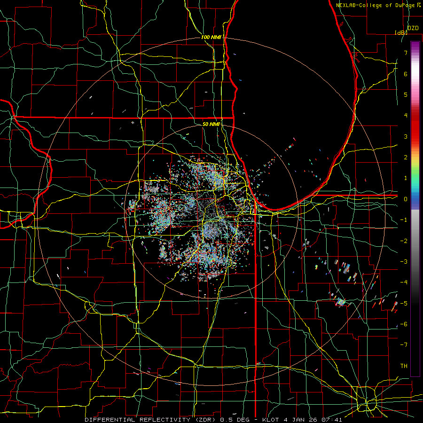423x423 pixels.
Task: Click the TH label on the color scale
Action: pyautogui.click(x=404, y=366)
